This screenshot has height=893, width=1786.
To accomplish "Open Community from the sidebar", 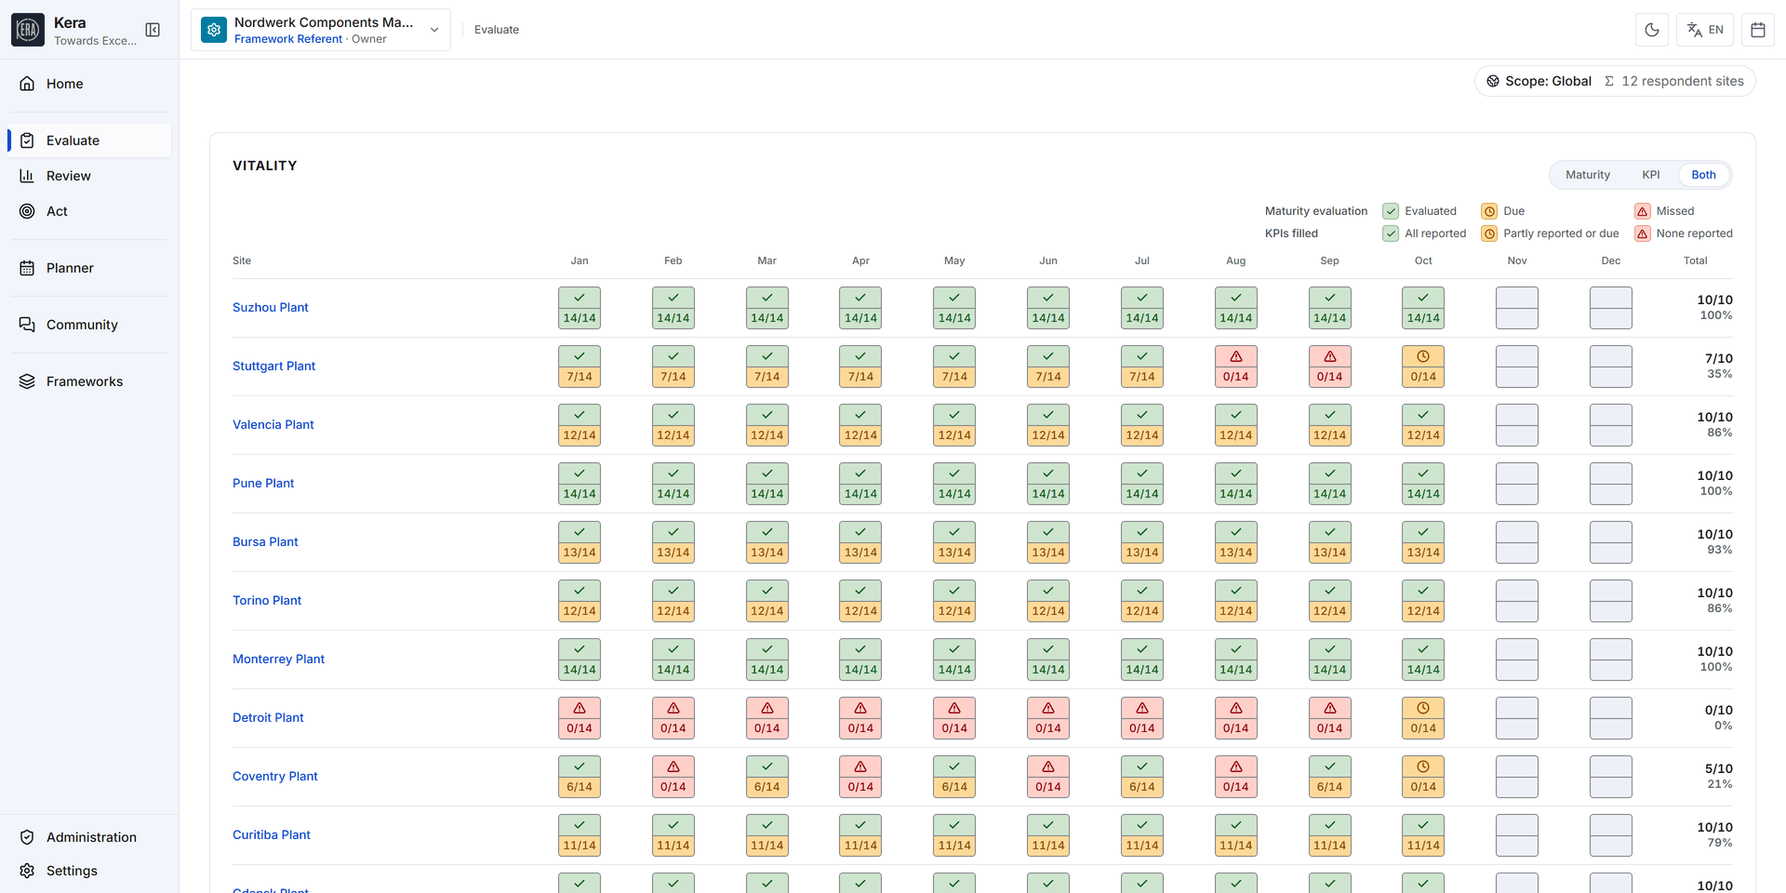I will (89, 325).
